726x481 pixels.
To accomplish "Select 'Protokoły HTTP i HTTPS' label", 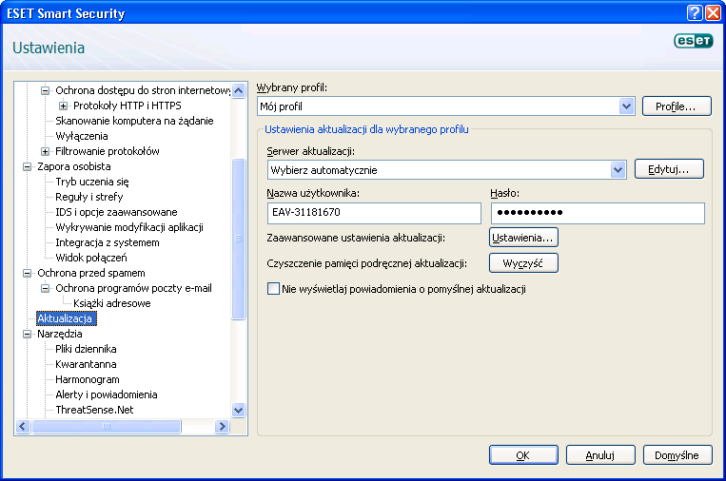I will [128, 106].
